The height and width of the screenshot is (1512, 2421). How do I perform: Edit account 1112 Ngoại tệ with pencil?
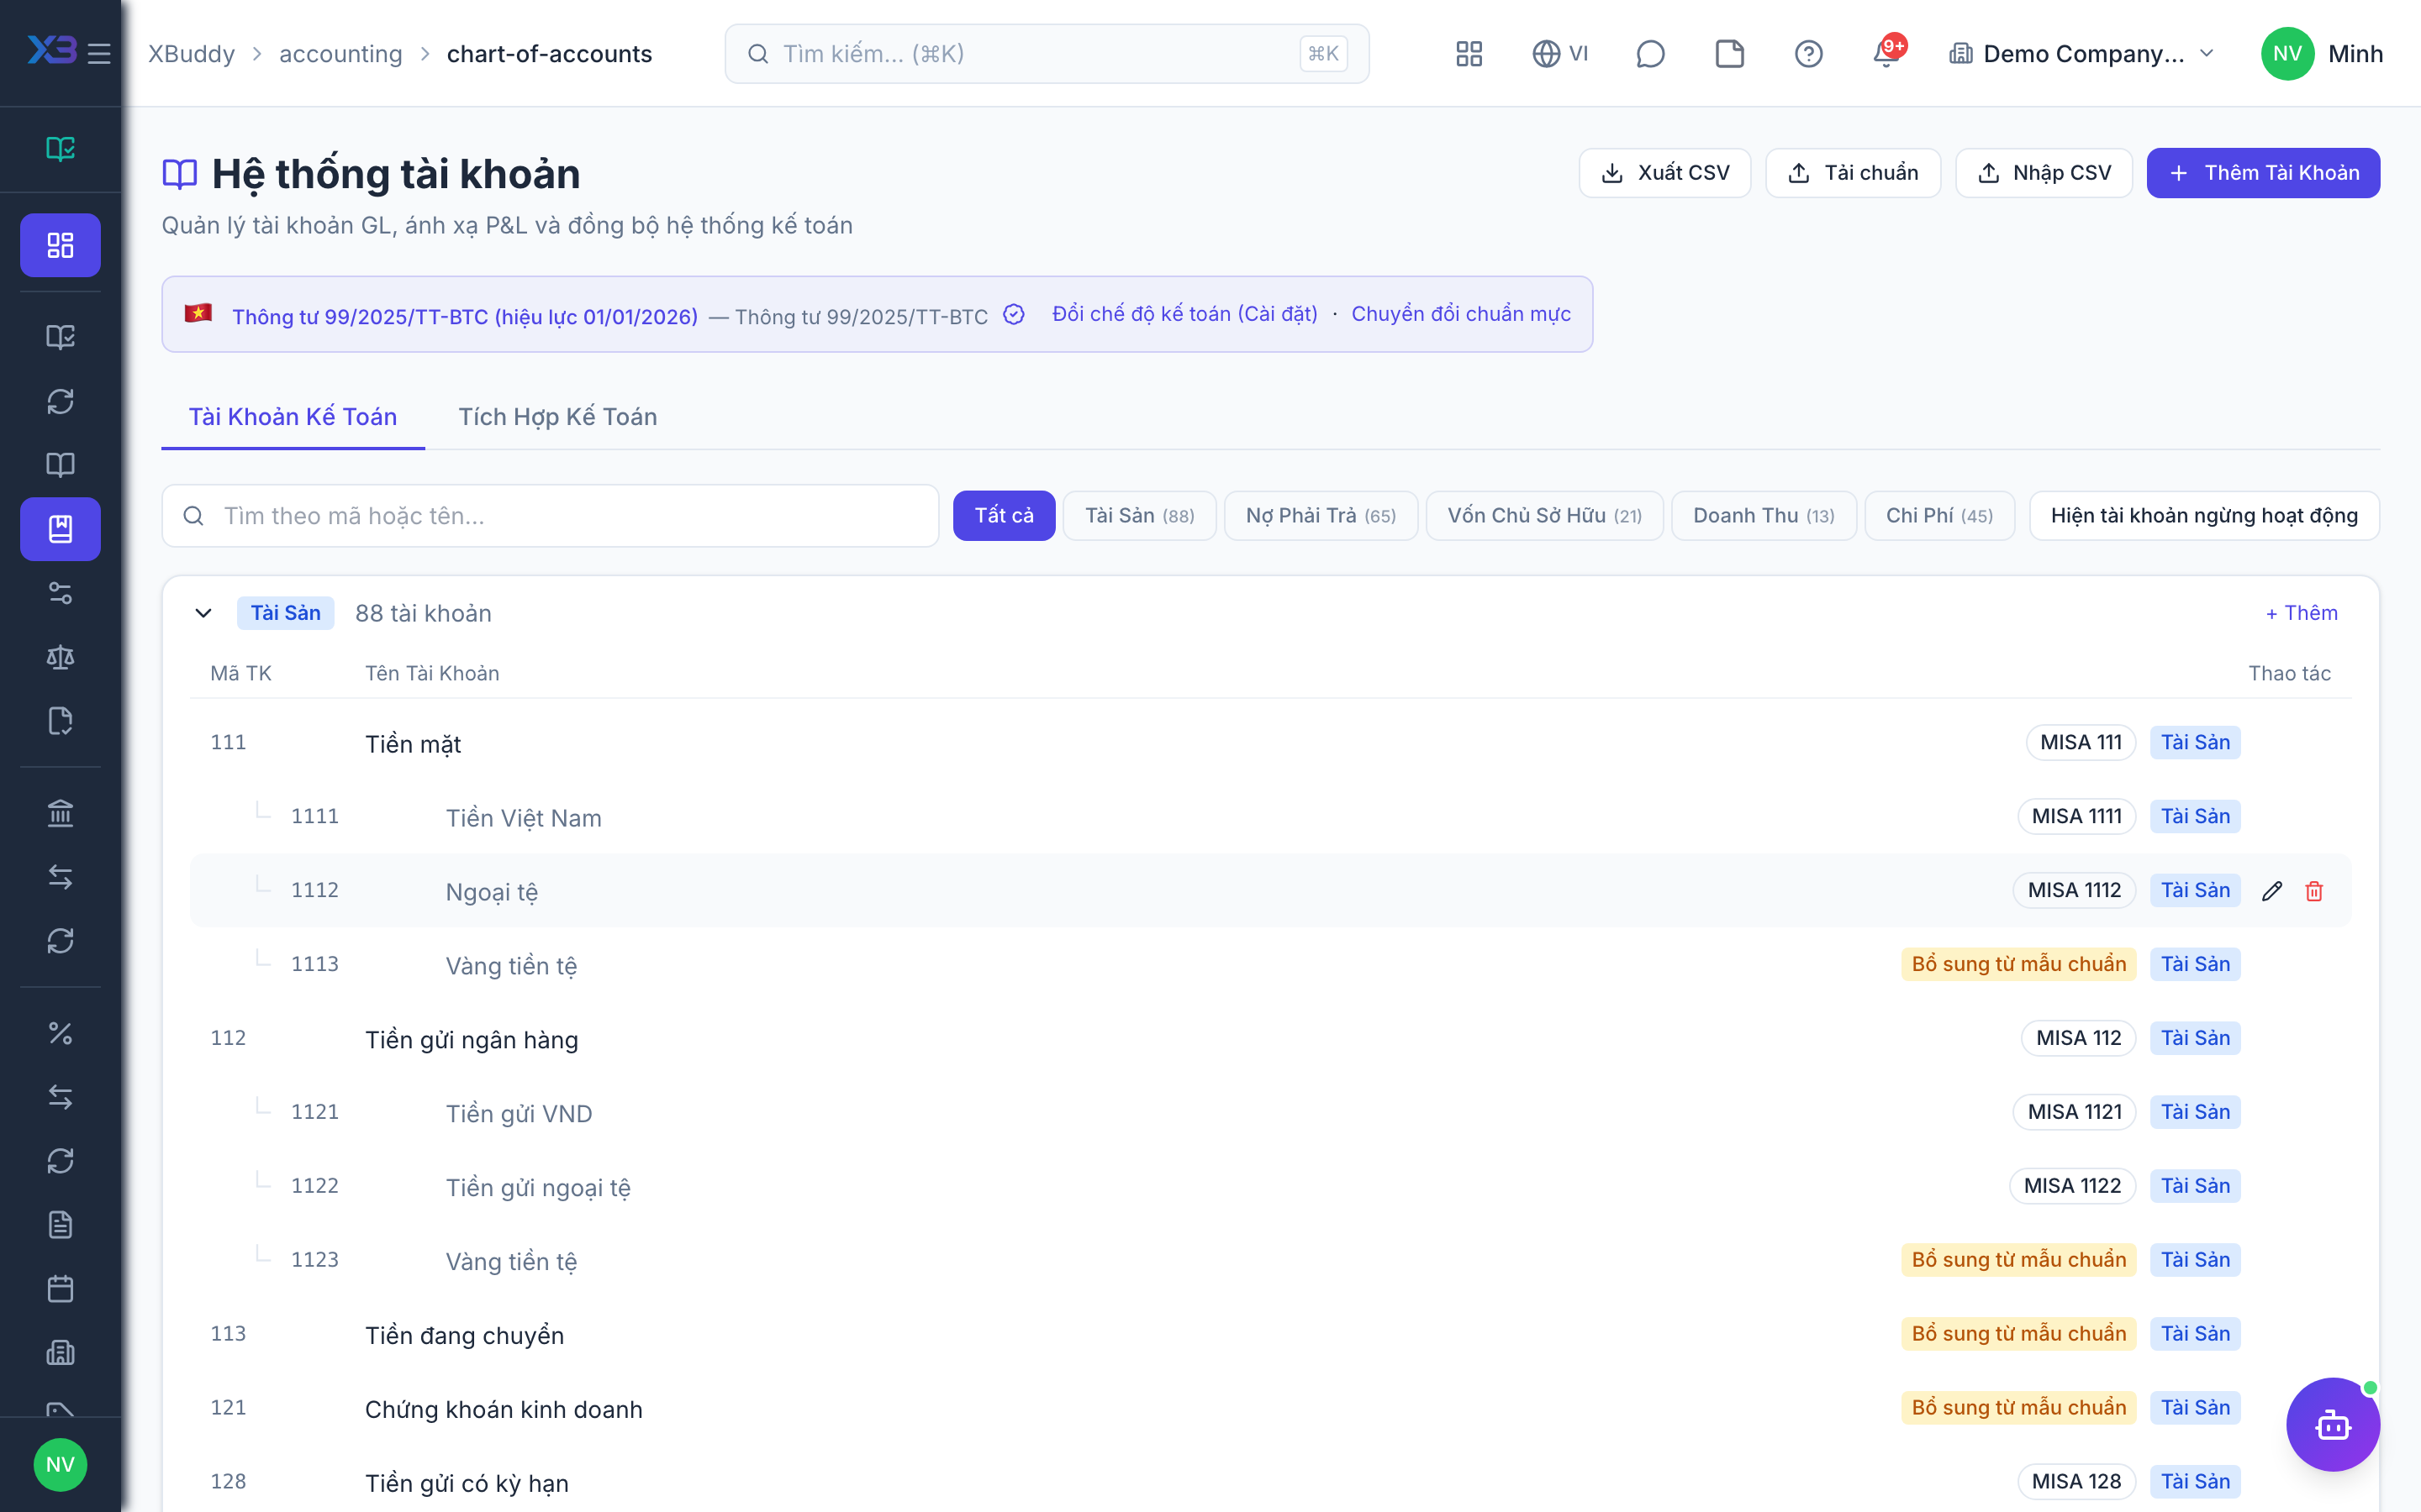(2272, 891)
